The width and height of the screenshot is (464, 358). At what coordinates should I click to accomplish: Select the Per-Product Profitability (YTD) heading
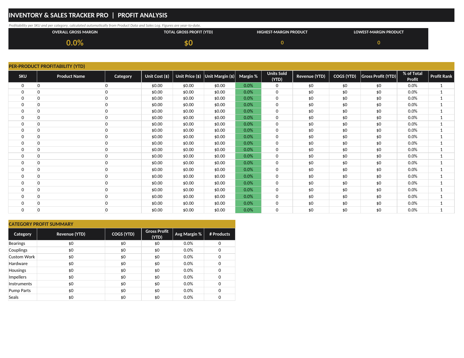coord(47,66)
